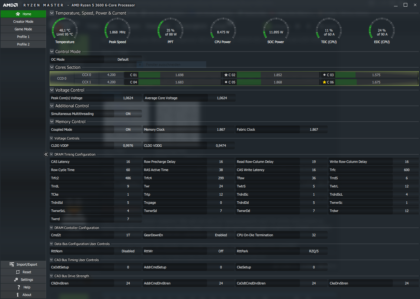Image resolution: width=420 pixels, height=299 pixels.
Task: Open the Home tab
Action: click(23, 14)
